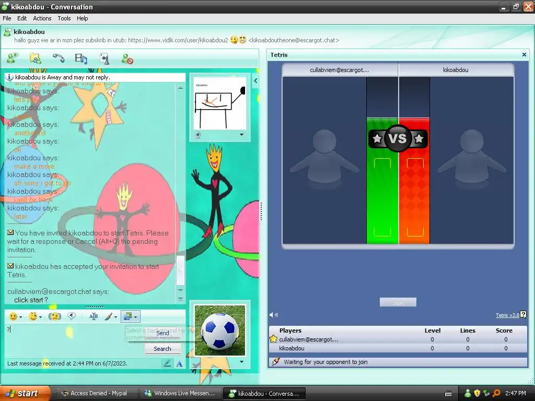This screenshot has height=401, width=535.
Task: Click the kikoabdou name in conversation header
Action: click(29, 32)
